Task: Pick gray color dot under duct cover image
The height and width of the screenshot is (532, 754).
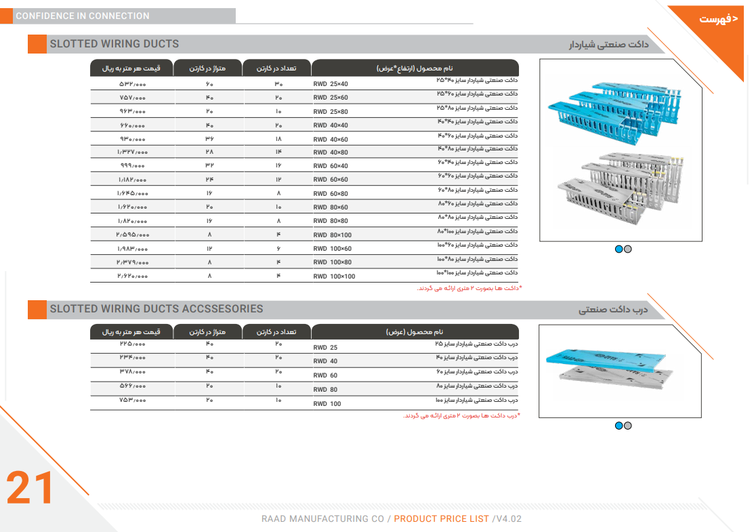Action: click(x=627, y=426)
